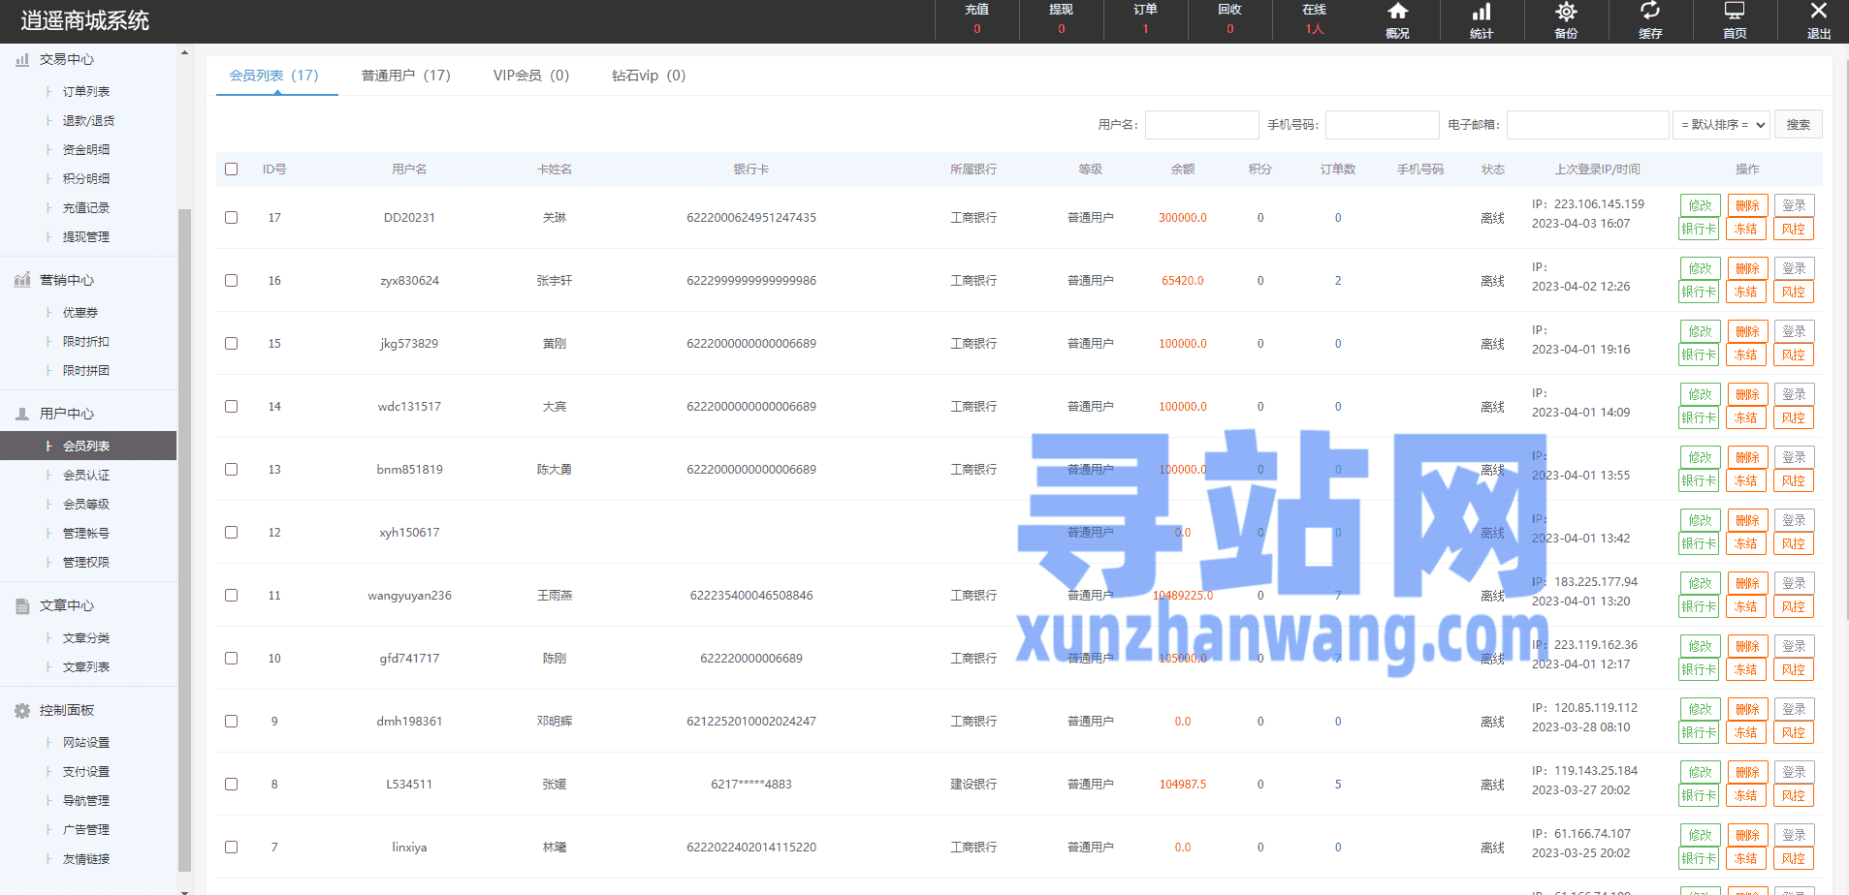The image size is (1849, 895).
Task: Open 会员认证 in sidebar
Action: click(x=86, y=475)
